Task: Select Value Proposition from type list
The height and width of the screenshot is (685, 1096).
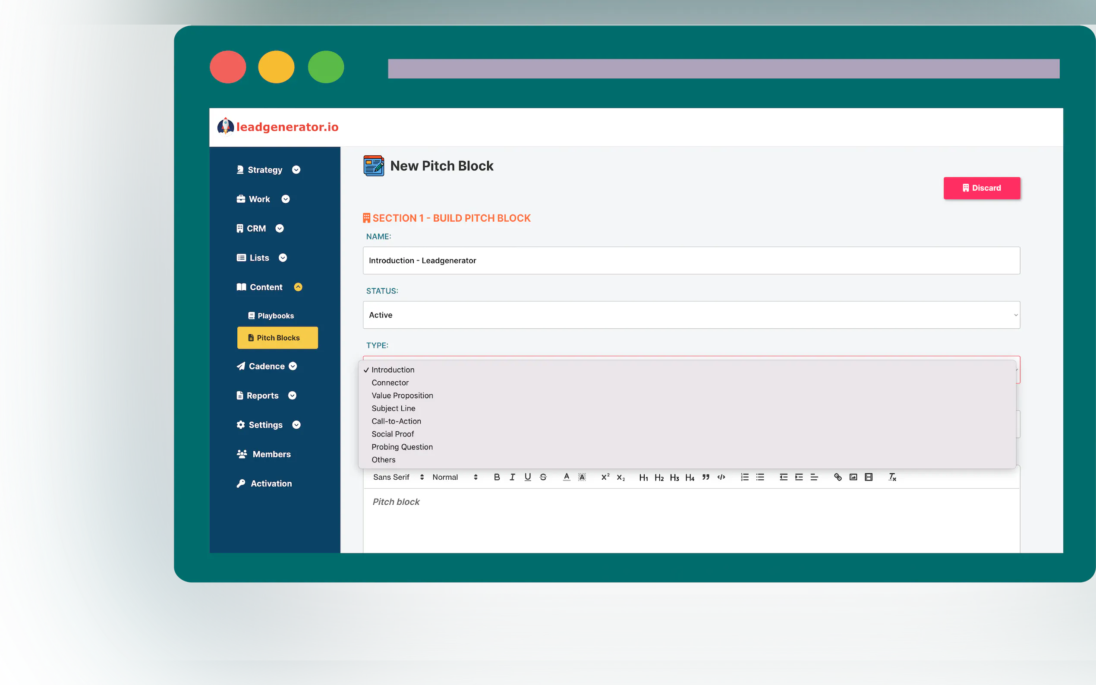Action: [x=402, y=396]
